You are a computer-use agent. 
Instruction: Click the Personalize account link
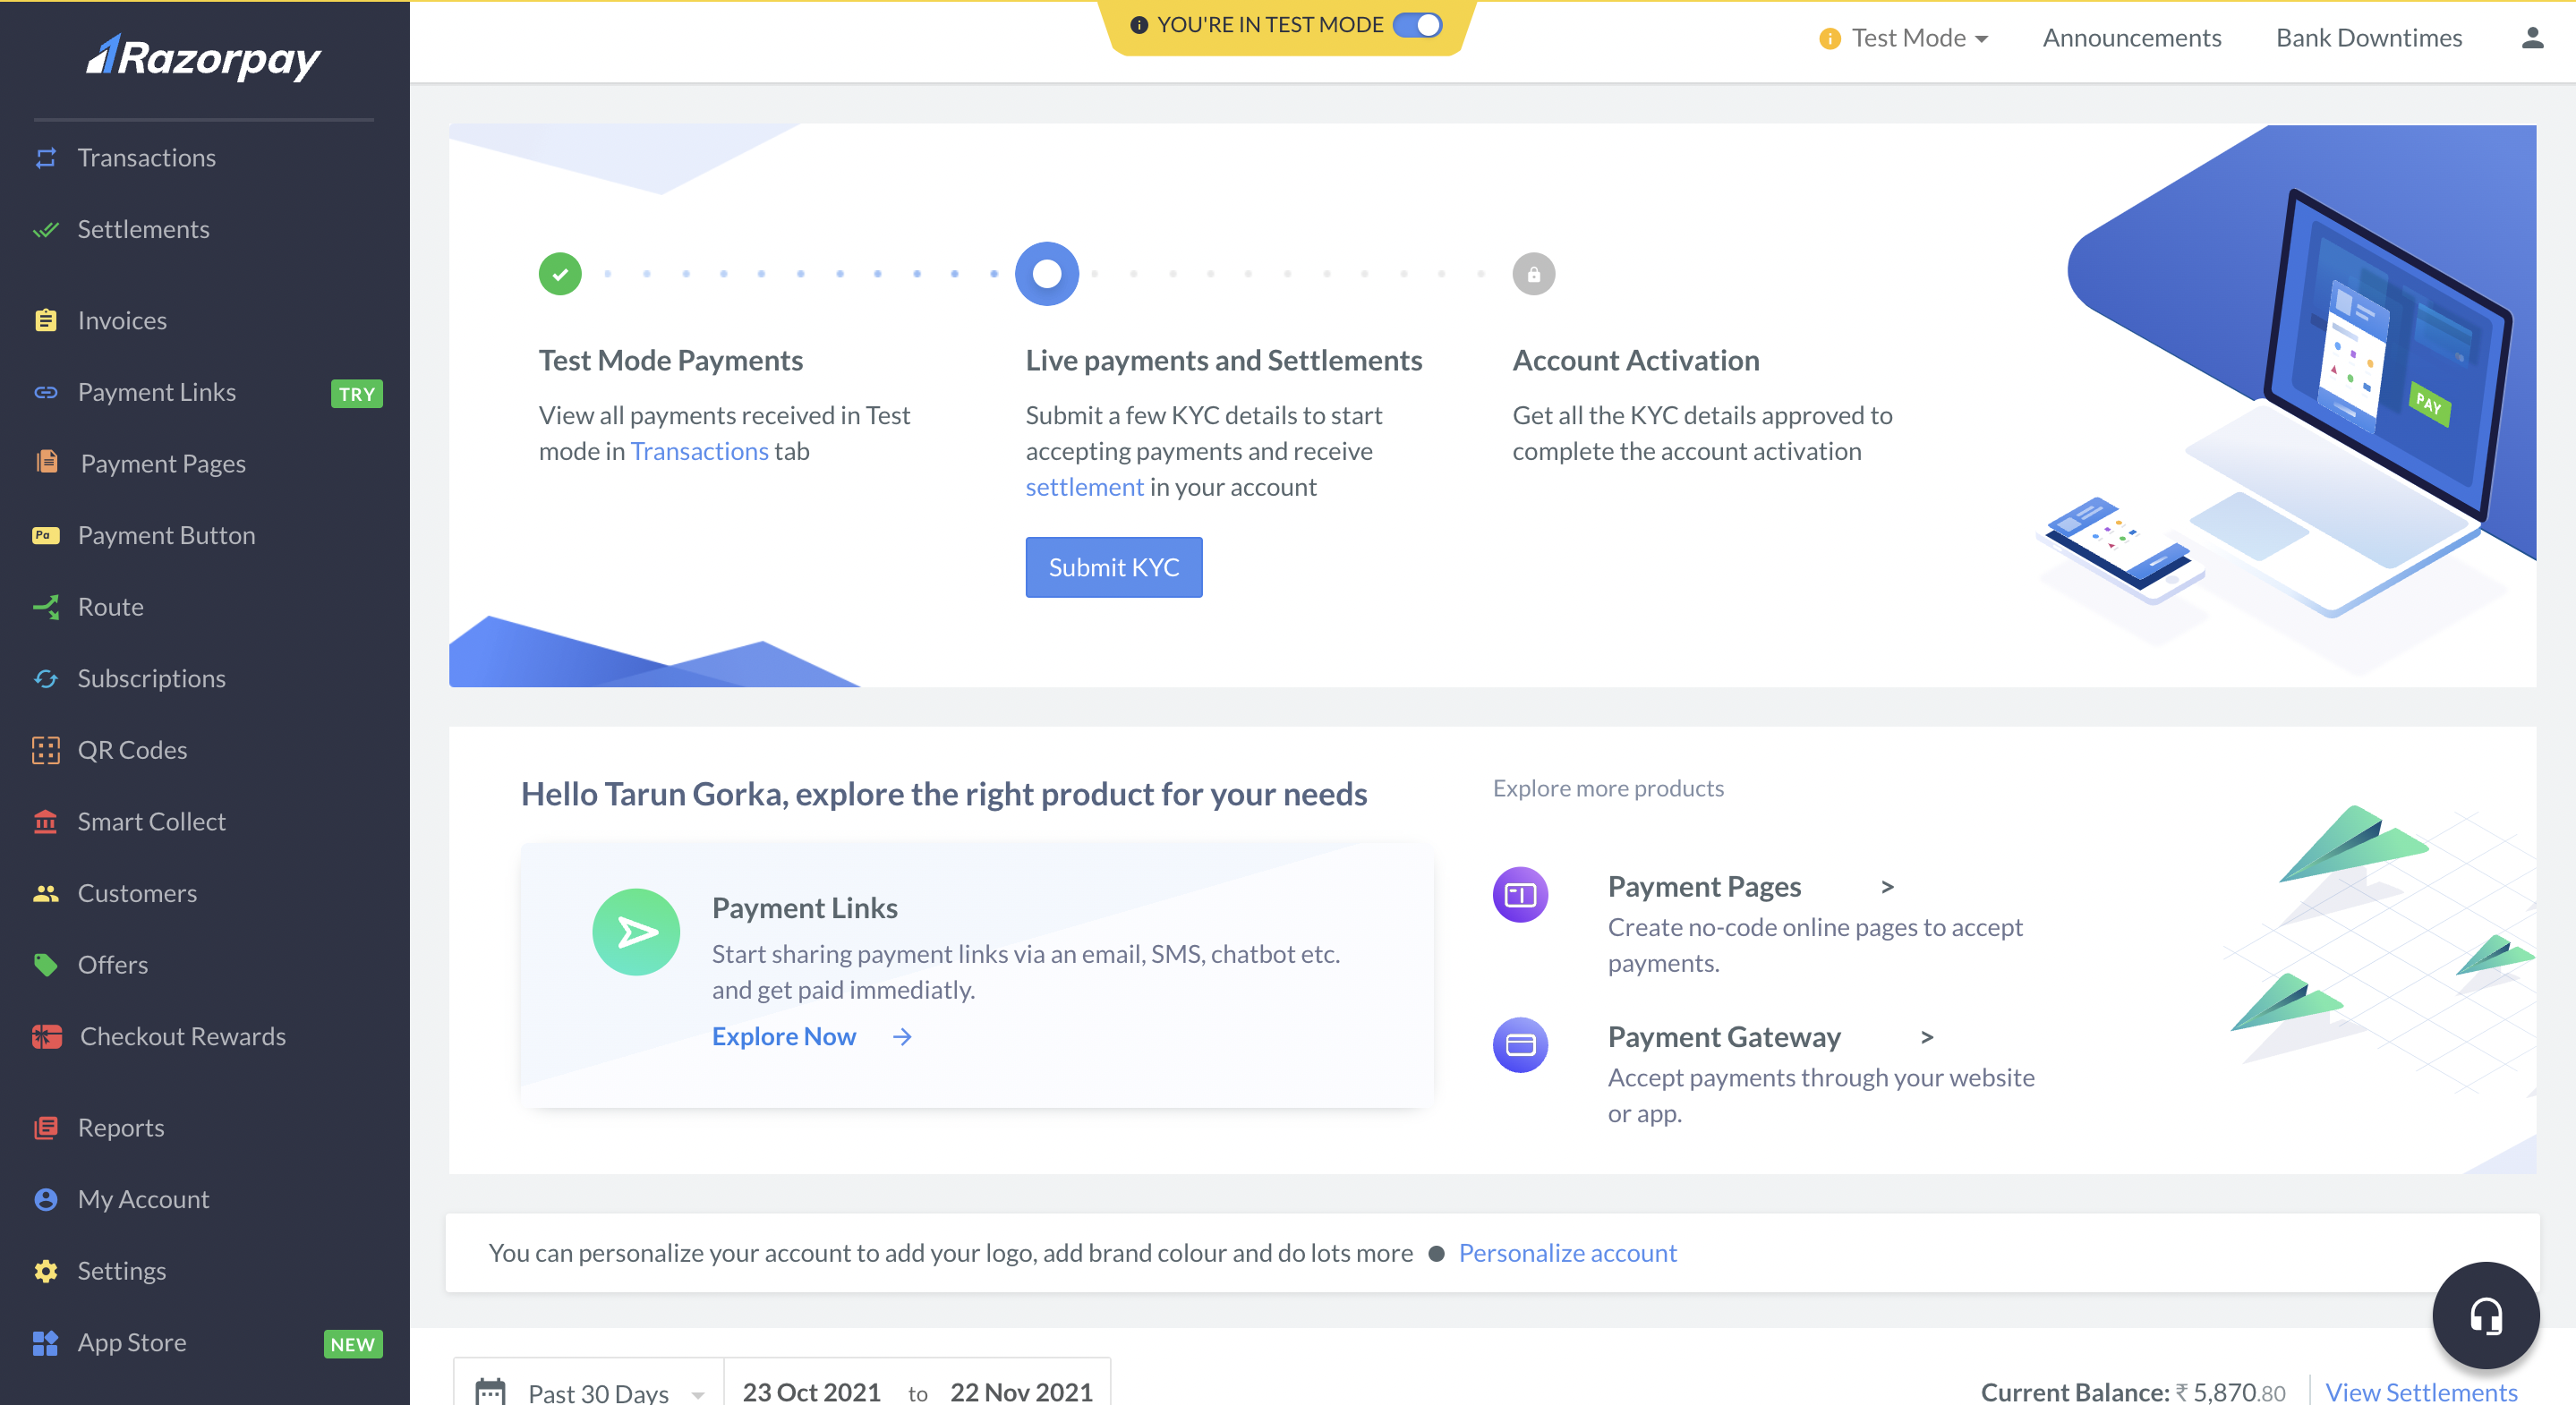(1567, 1253)
